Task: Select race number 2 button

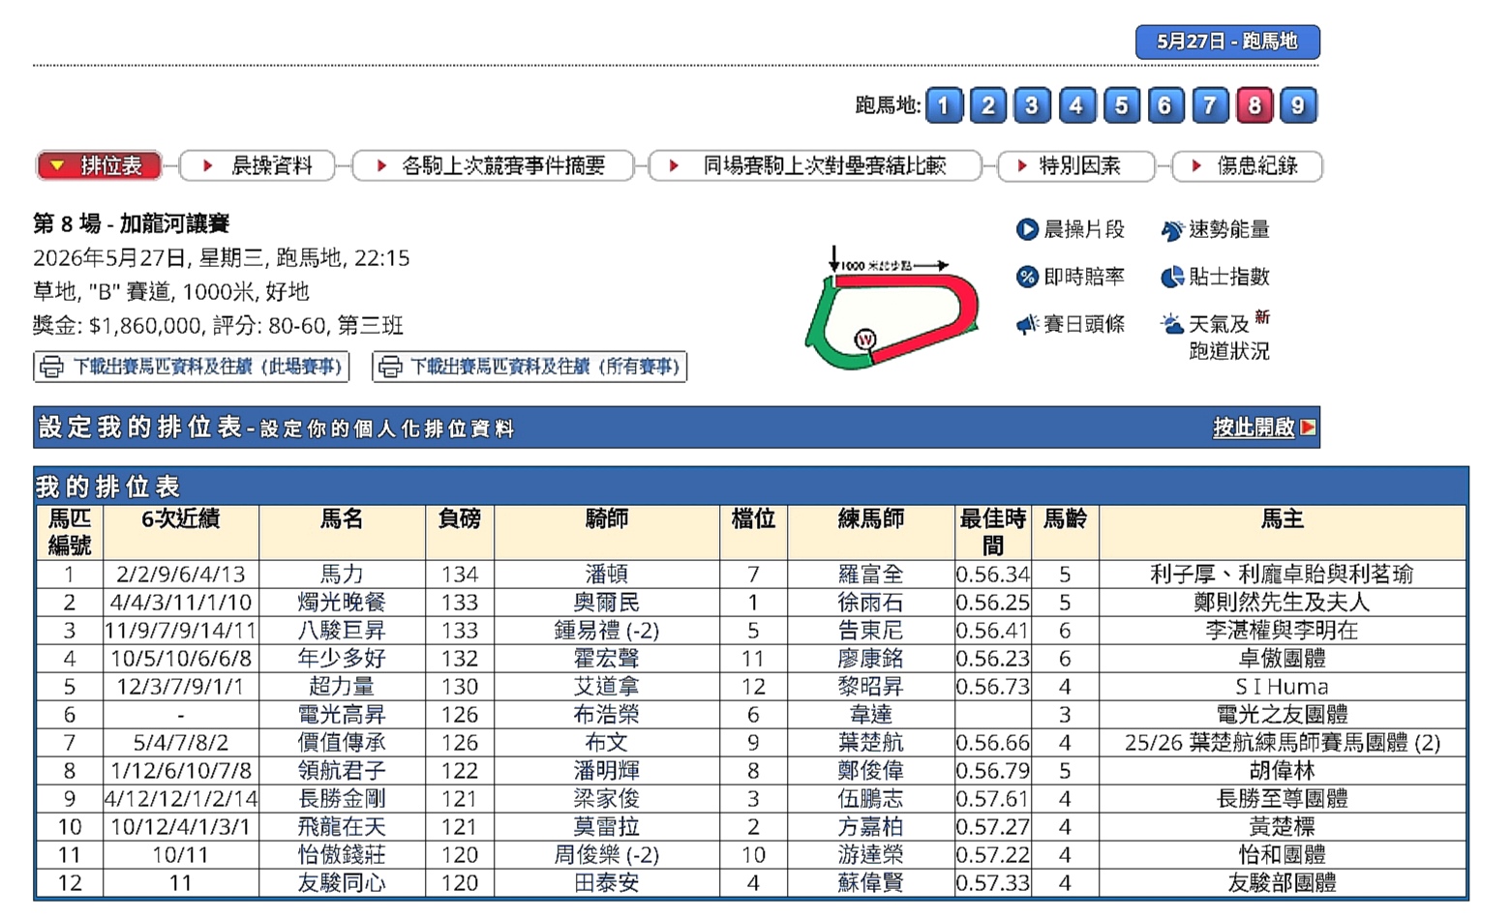Action: [x=988, y=105]
